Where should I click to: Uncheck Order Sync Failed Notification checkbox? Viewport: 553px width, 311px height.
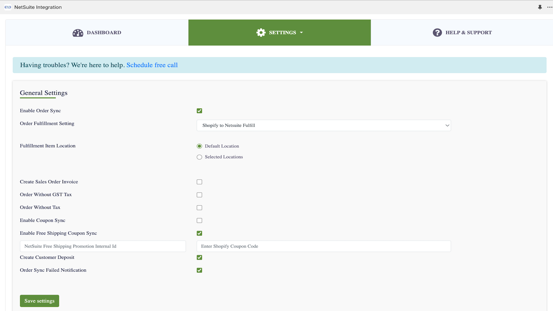click(199, 270)
